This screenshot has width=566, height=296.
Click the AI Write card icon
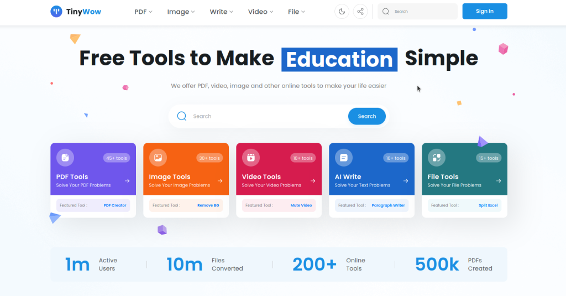(344, 158)
